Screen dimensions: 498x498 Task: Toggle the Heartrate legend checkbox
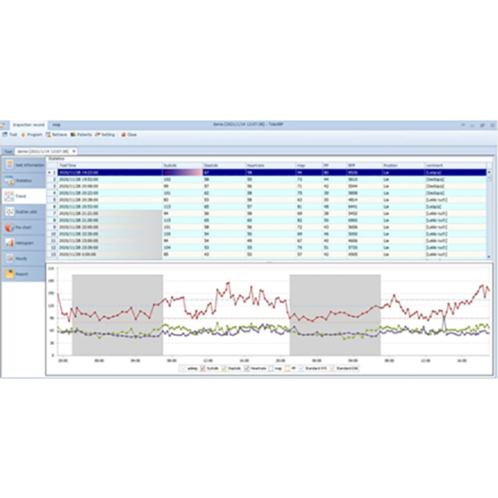click(x=247, y=369)
